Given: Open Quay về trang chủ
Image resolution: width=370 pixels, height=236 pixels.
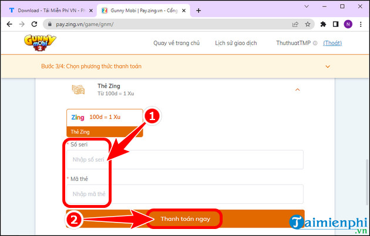Looking at the screenshot, I should point(177,43).
